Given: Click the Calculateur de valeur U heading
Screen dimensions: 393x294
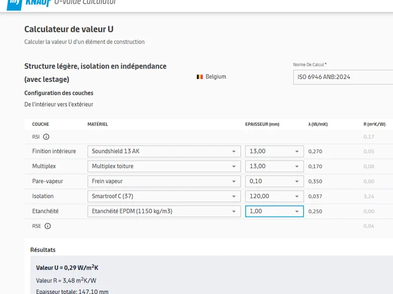Looking at the screenshot, I should click(x=69, y=30).
